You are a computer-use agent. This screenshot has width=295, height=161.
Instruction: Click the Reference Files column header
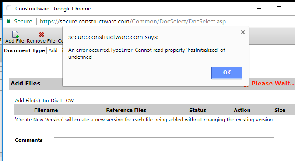(126, 110)
